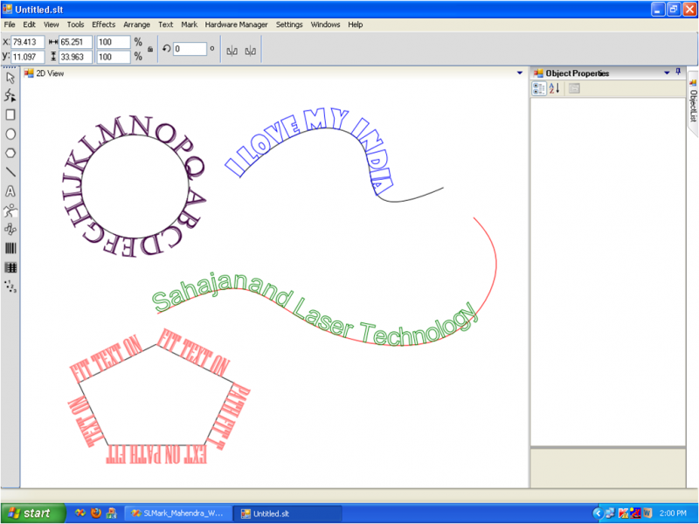The height and width of the screenshot is (524, 699).
Task: Select the Line drawing tool
Action: coord(10,172)
